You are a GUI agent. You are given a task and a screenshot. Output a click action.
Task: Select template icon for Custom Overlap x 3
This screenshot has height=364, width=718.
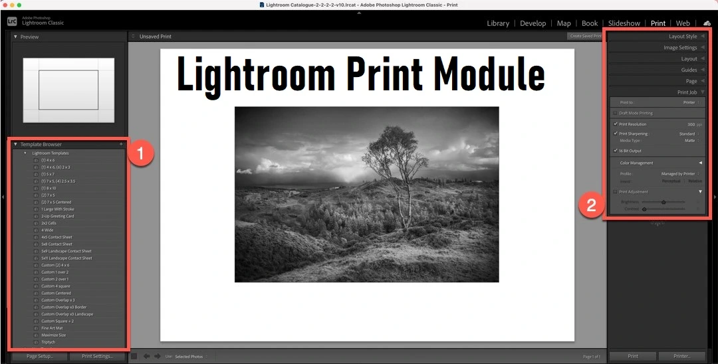click(x=36, y=300)
